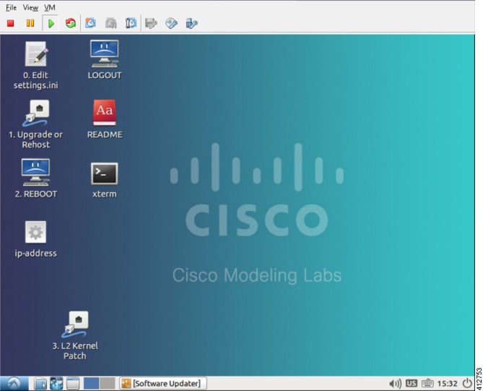Open the View menu
The width and height of the screenshot is (483, 391).
coord(30,8)
